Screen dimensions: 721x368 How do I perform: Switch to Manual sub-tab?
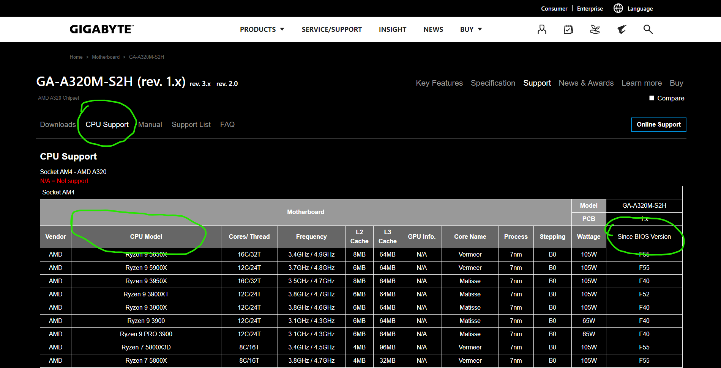[x=150, y=124]
